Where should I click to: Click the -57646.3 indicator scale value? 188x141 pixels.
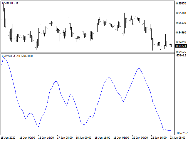[181, 56]
